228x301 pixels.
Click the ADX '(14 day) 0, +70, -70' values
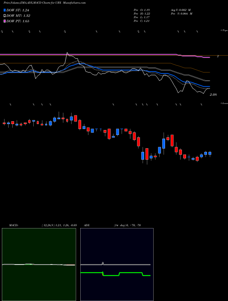click(127, 225)
